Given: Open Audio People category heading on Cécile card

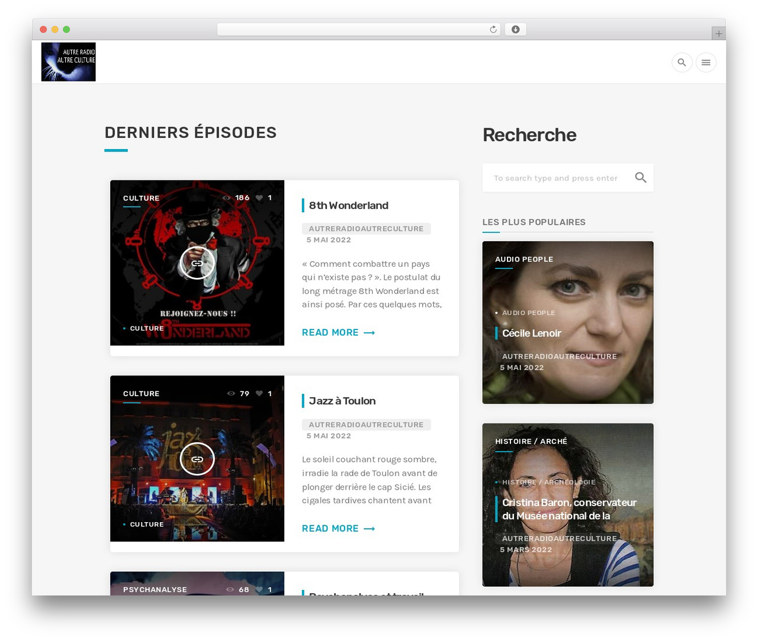Looking at the screenshot, I should tap(524, 260).
